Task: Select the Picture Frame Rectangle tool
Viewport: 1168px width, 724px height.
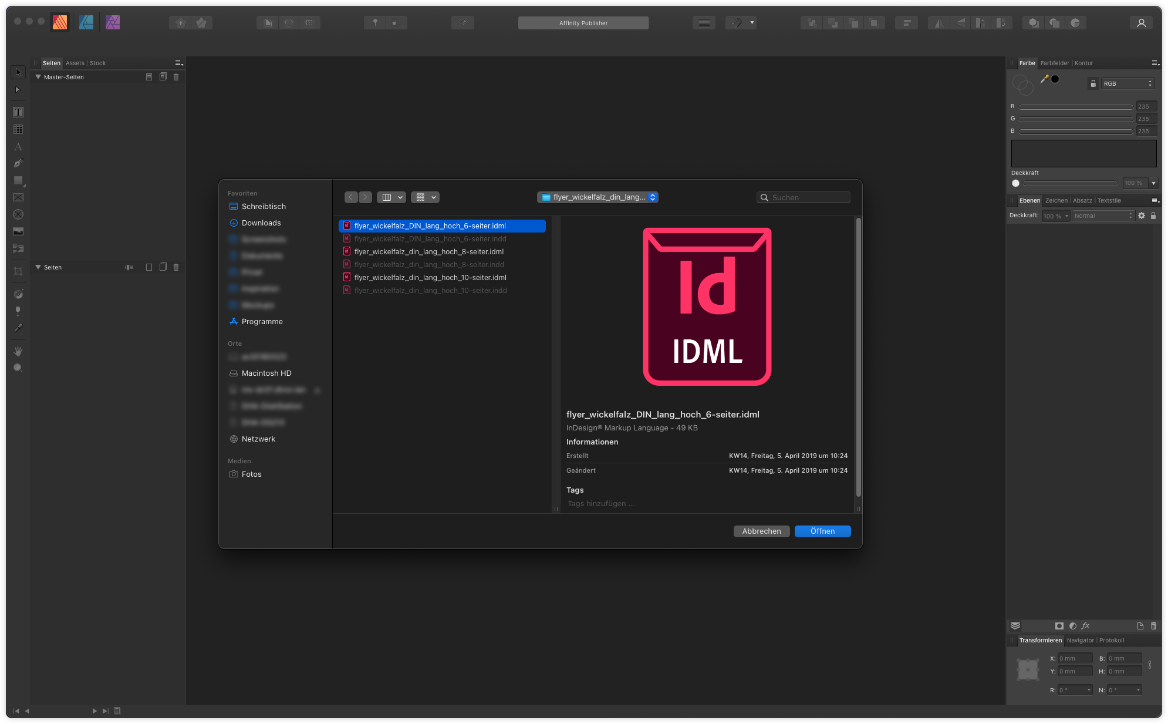Action: (x=18, y=197)
